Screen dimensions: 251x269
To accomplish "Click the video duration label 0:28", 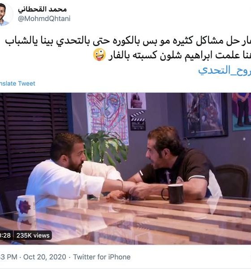I will pyautogui.click(x=6, y=235).
